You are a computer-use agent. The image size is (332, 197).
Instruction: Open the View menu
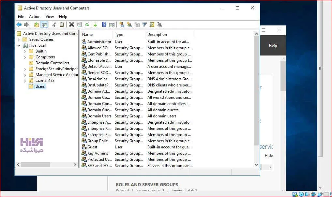coord(50,17)
